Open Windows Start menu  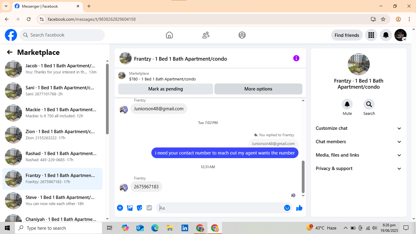click(7, 228)
